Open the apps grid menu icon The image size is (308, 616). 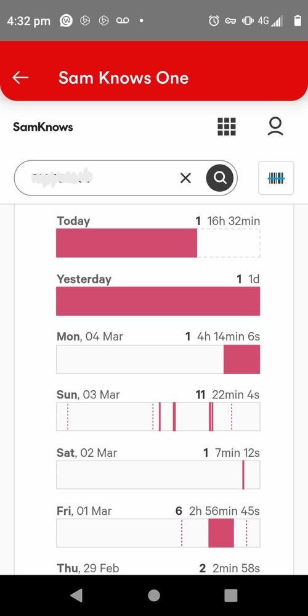click(227, 127)
